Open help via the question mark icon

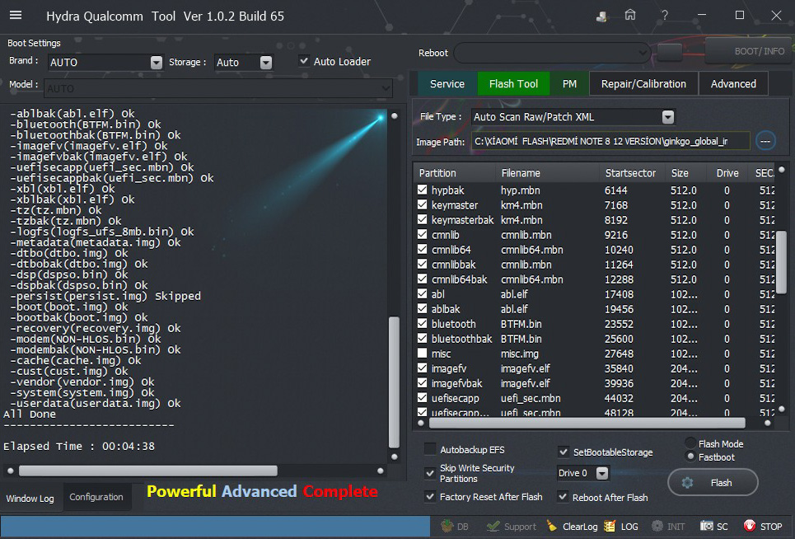tap(665, 15)
